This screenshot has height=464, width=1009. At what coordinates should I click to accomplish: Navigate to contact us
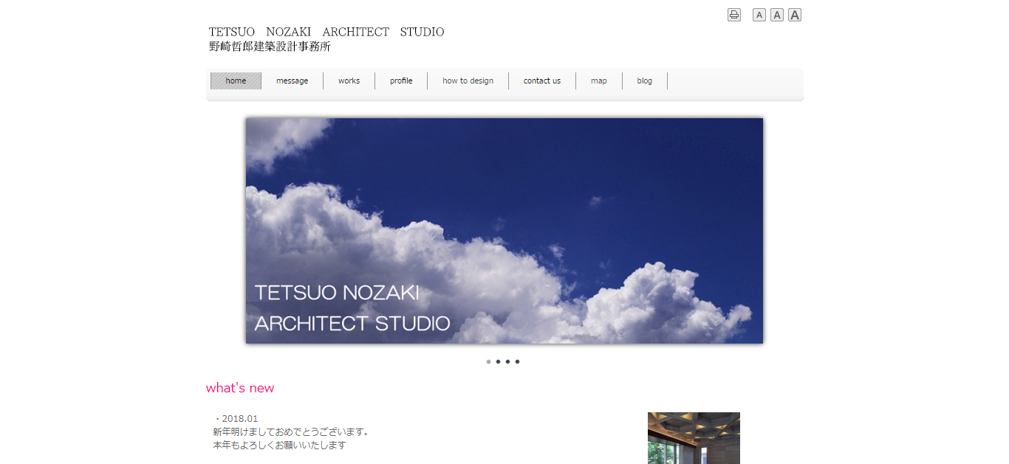pyautogui.click(x=542, y=81)
